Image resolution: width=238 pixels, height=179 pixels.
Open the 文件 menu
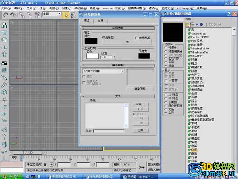(x=6, y=8)
